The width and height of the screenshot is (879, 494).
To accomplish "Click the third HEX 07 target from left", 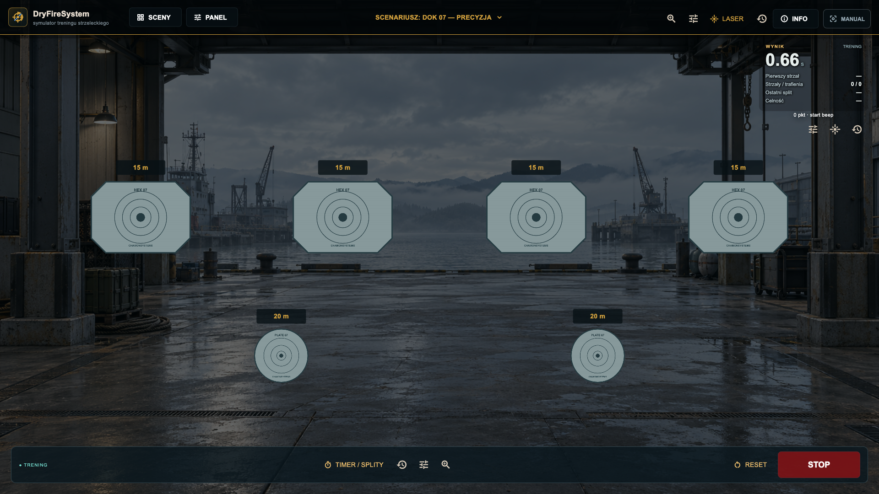I will coord(536,217).
